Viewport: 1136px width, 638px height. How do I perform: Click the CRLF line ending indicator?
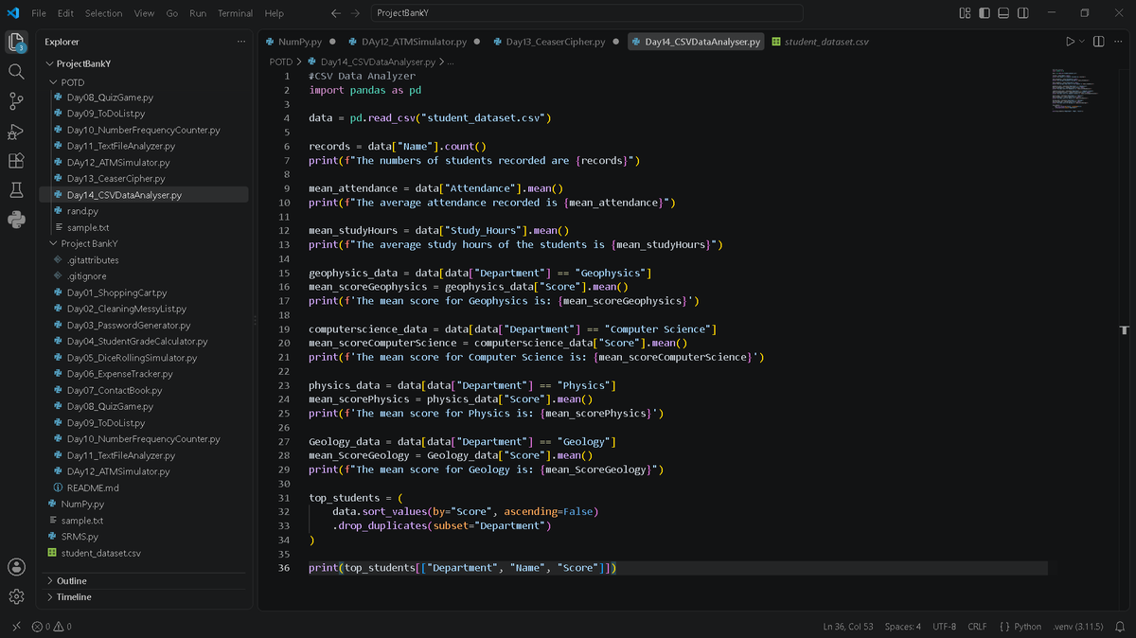(x=977, y=627)
